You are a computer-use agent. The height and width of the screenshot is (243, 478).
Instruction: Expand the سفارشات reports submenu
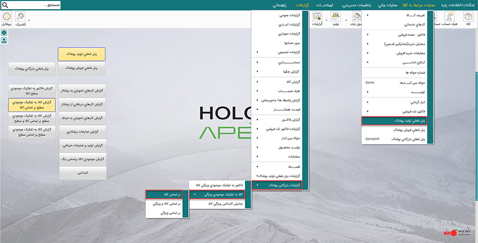click(x=277, y=157)
